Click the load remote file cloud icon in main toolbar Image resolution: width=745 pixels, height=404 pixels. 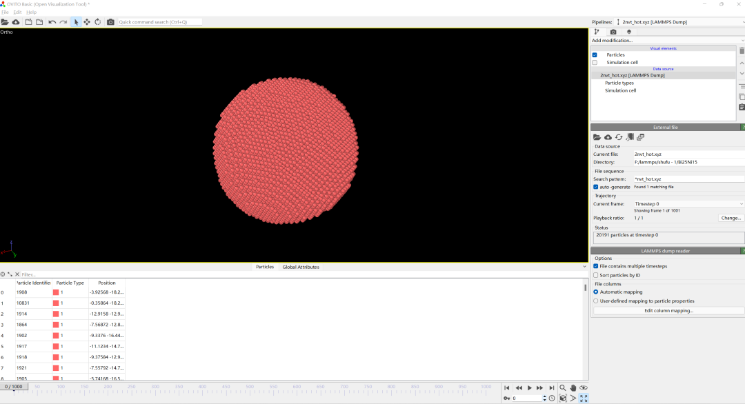click(16, 22)
